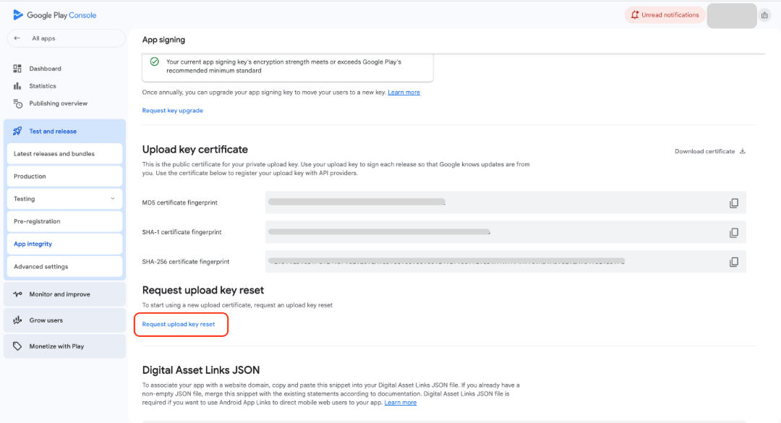Copy the SHA-256 certificate fingerprint
The width and height of the screenshot is (781, 423).
pyautogui.click(x=733, y=262)
